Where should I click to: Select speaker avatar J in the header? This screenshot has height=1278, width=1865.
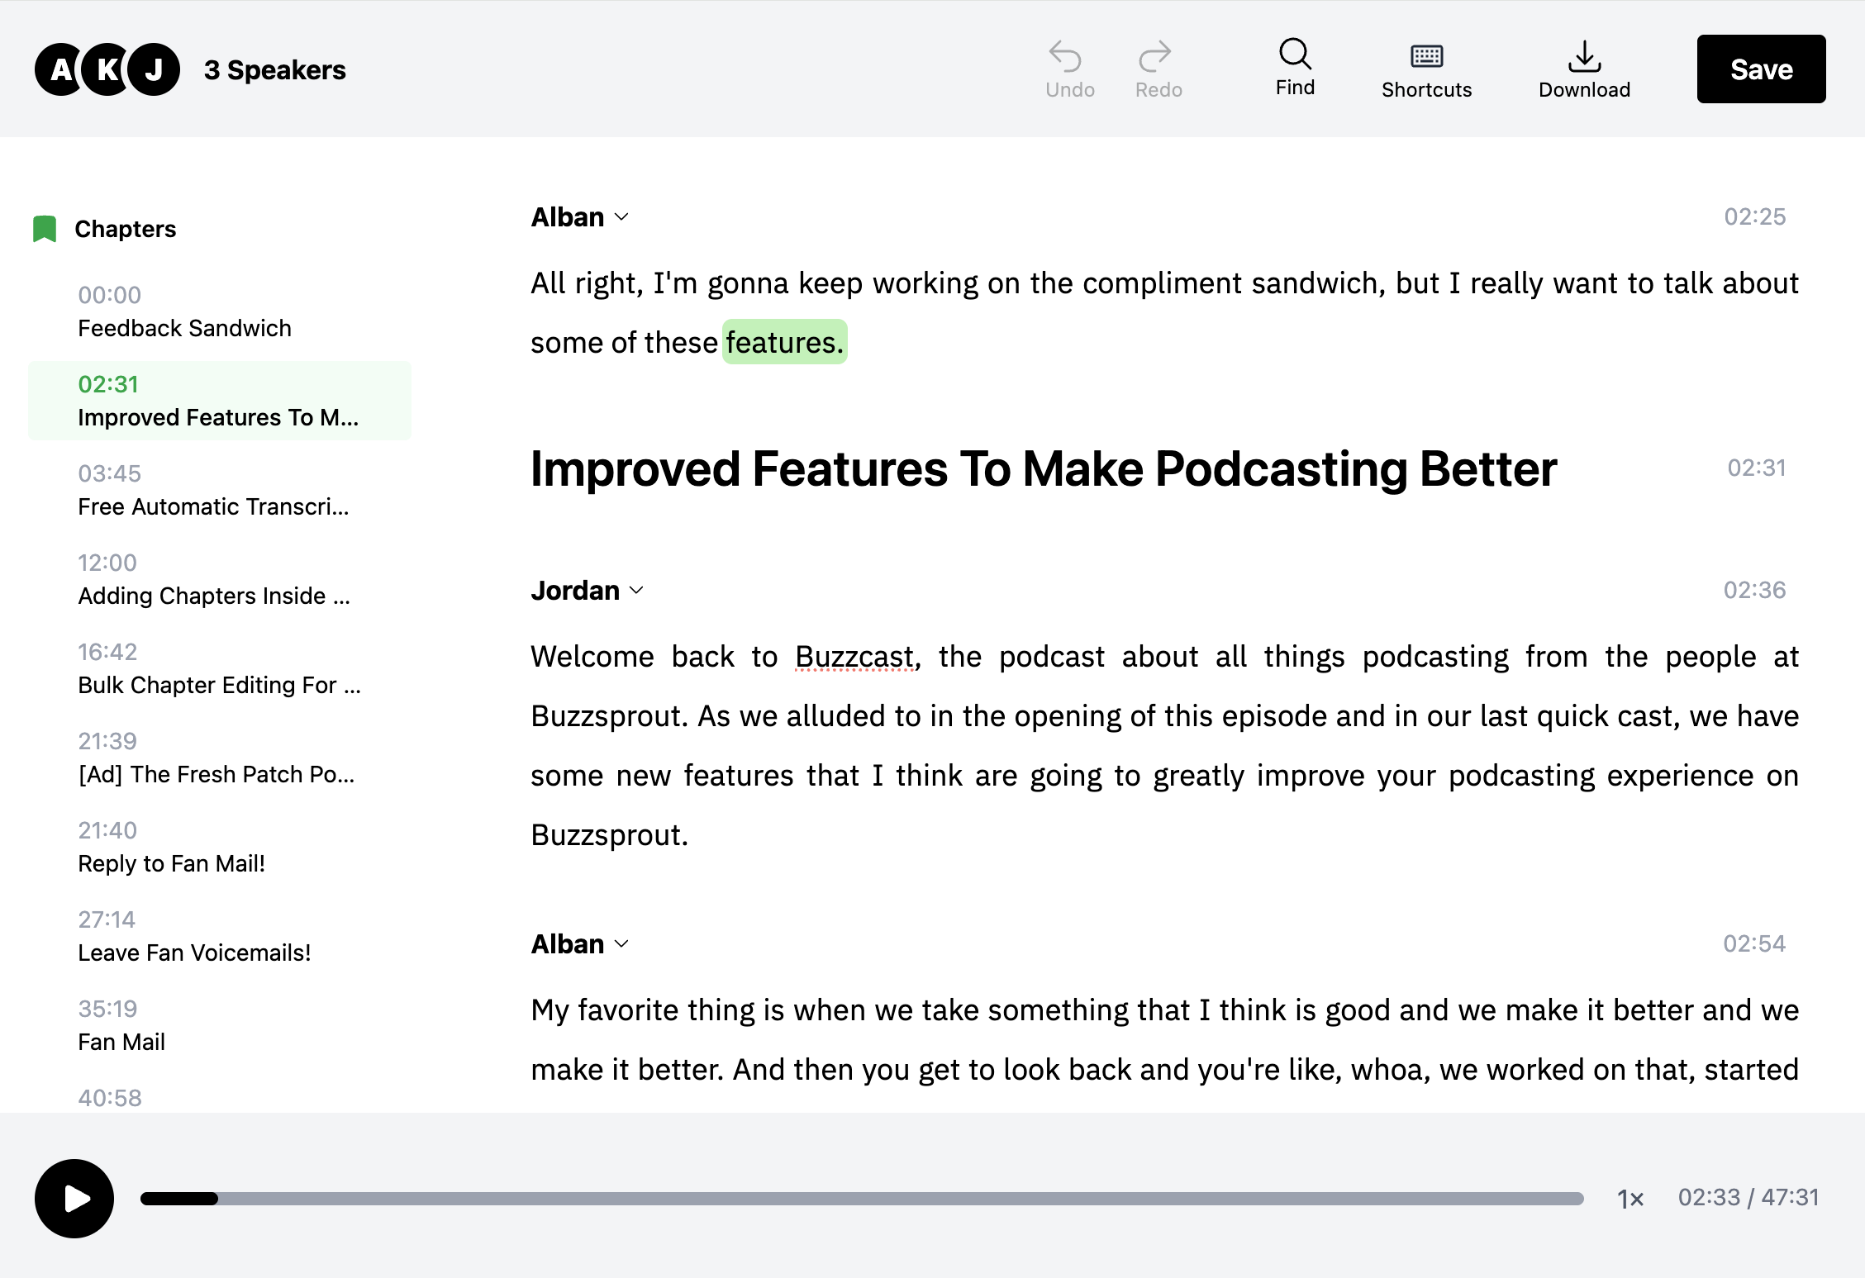click(x=154, y=69)
